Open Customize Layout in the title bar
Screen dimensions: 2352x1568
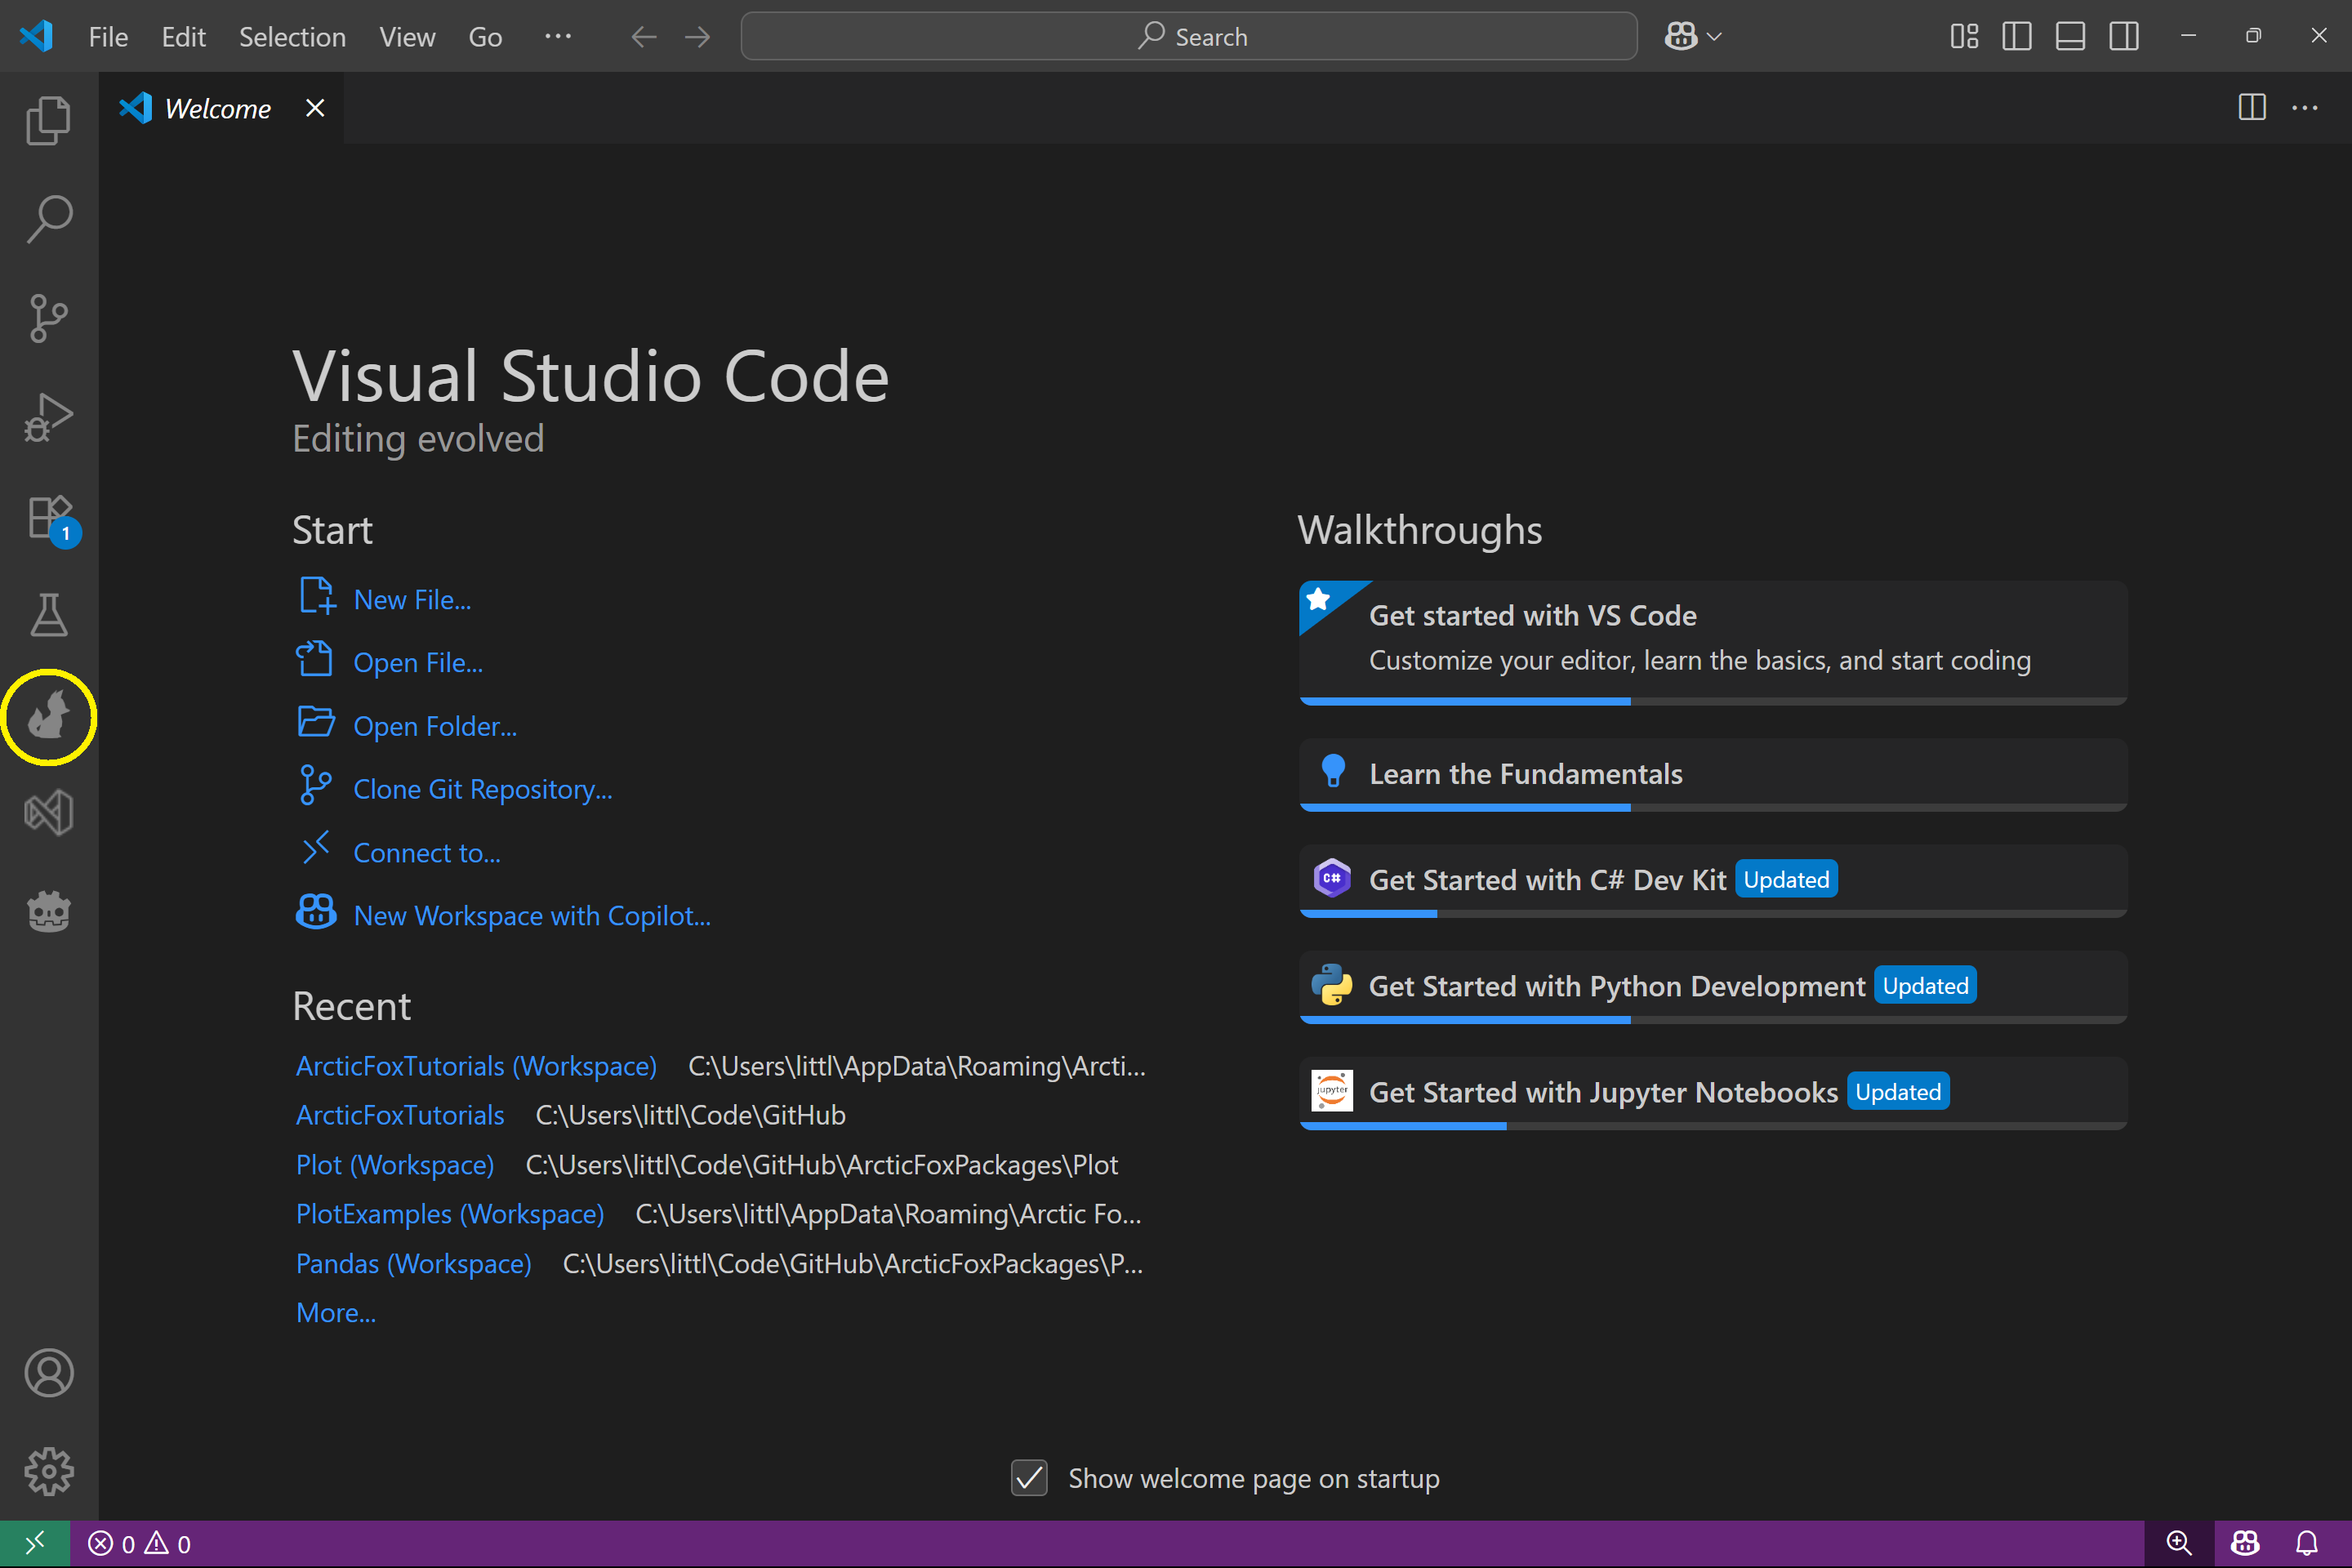coord(1964,37)
